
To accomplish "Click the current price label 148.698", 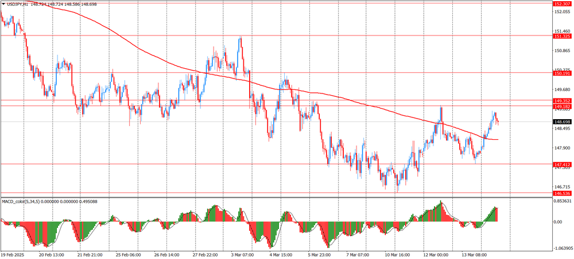I will click(x=561, y=122).
